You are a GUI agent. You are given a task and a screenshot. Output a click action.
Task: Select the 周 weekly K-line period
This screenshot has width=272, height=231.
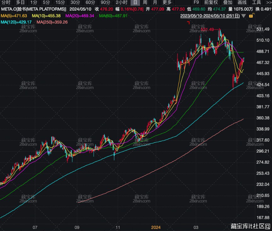click(x=145, y=3)
